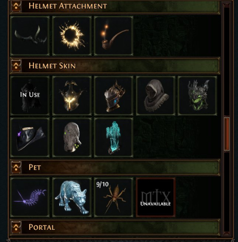Click the orange scrollbar thumb
Viewport: 238px width, 242px height.
point(226,134)
